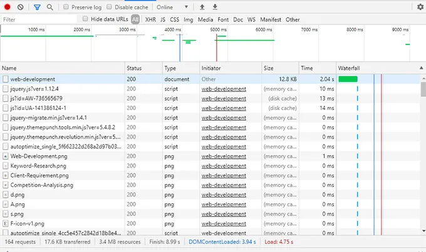Open network settings gear icon
426x252 pixels.
coord(420,7)
